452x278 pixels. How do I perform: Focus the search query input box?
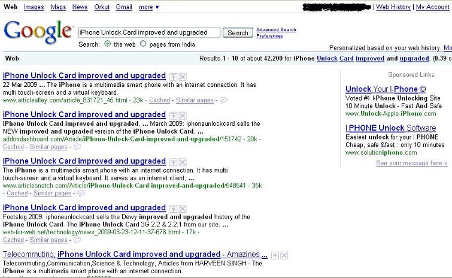(149, 32)
